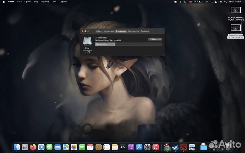
Task: Open Maps app in the dock
Action: click(66, 147)
